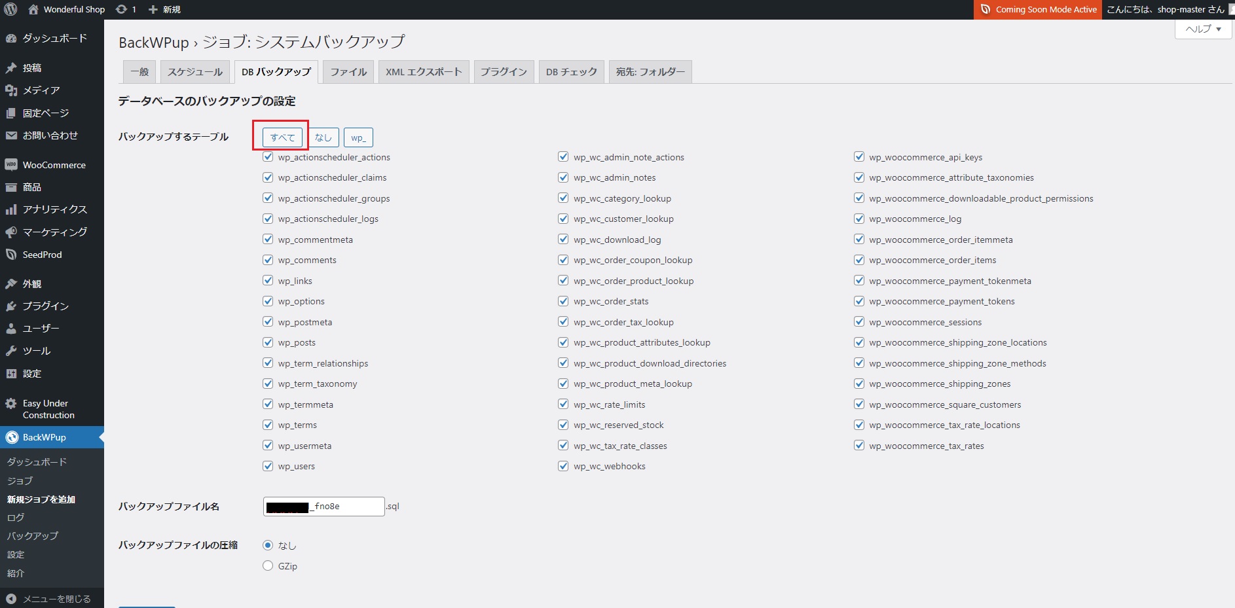The width and height of the screenshot is (1235, 608).
Task: Open Easy Under Construction gear icon
Action: pos(11,404)
